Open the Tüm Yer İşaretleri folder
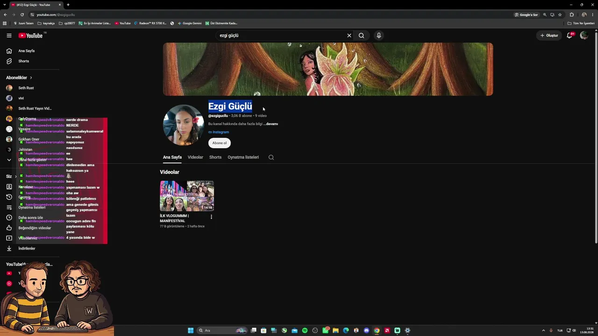Viewport: 598px width, 336px height. click(581, 23)
